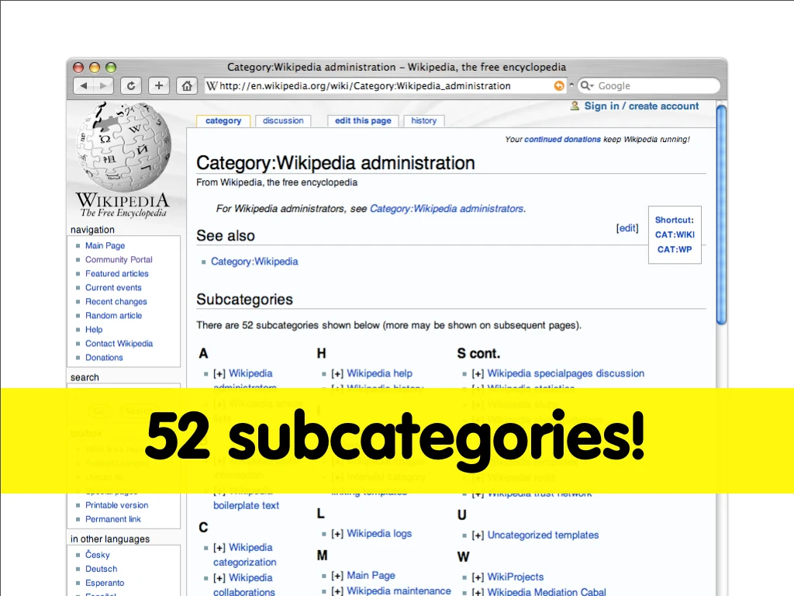Viewport: 794px width, 596px height.
Task: Expand Wikipedia maintenance [+]
Action: pyautogui.click(x=337, y=591)
